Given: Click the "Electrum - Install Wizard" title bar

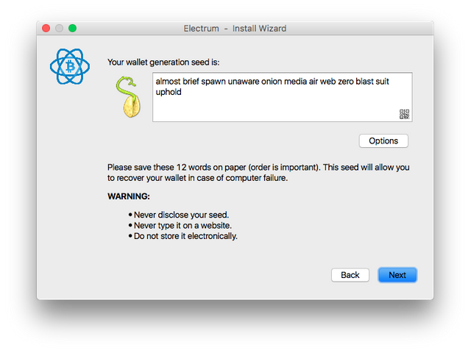Looking at the screenshot, I should click(x=235, y=28).
